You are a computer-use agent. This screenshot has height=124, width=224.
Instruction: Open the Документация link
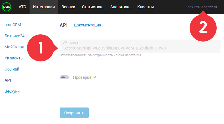87,25
